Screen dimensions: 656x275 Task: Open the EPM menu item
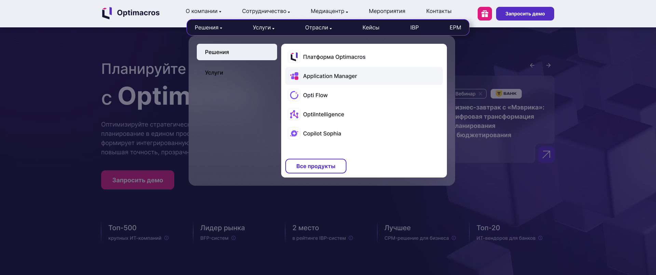tap(455, 28)
